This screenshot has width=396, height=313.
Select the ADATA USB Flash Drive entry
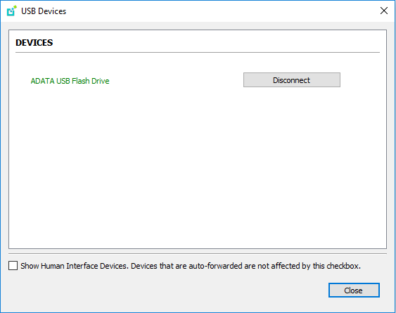pos(70,81)
